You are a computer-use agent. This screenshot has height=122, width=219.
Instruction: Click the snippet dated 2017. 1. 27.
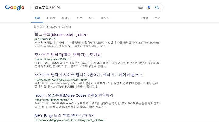[97, 65]
